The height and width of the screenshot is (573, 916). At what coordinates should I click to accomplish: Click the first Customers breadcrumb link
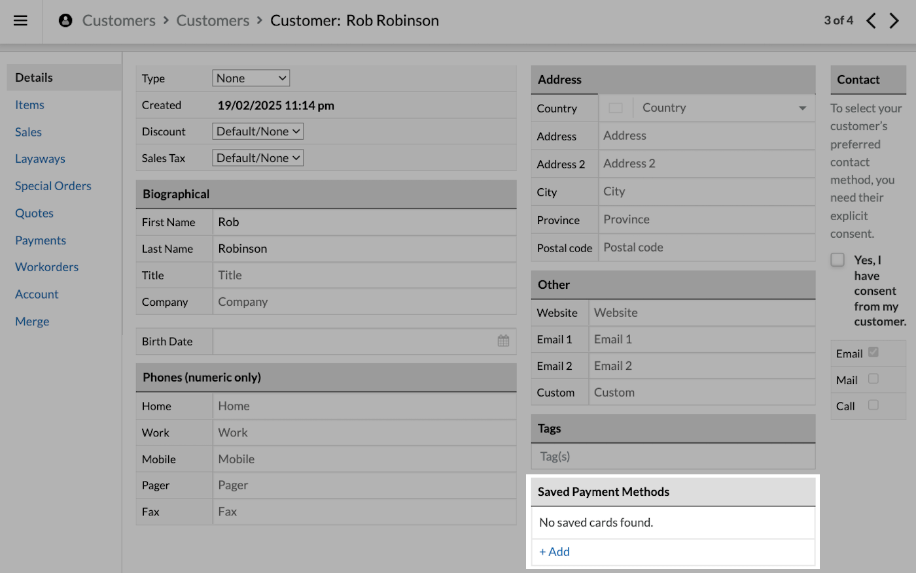click(119, 20)
